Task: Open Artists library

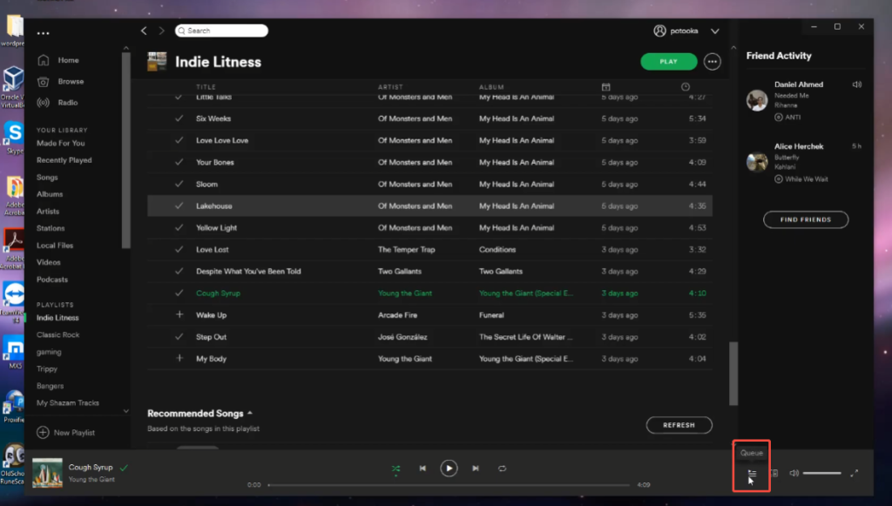Action: tap(48, 212)
